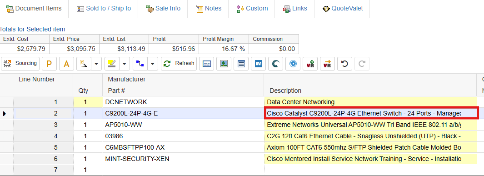Screen dimensions: 484x176
Task: Click the Sourcing button
Action: tap(20, 64)
